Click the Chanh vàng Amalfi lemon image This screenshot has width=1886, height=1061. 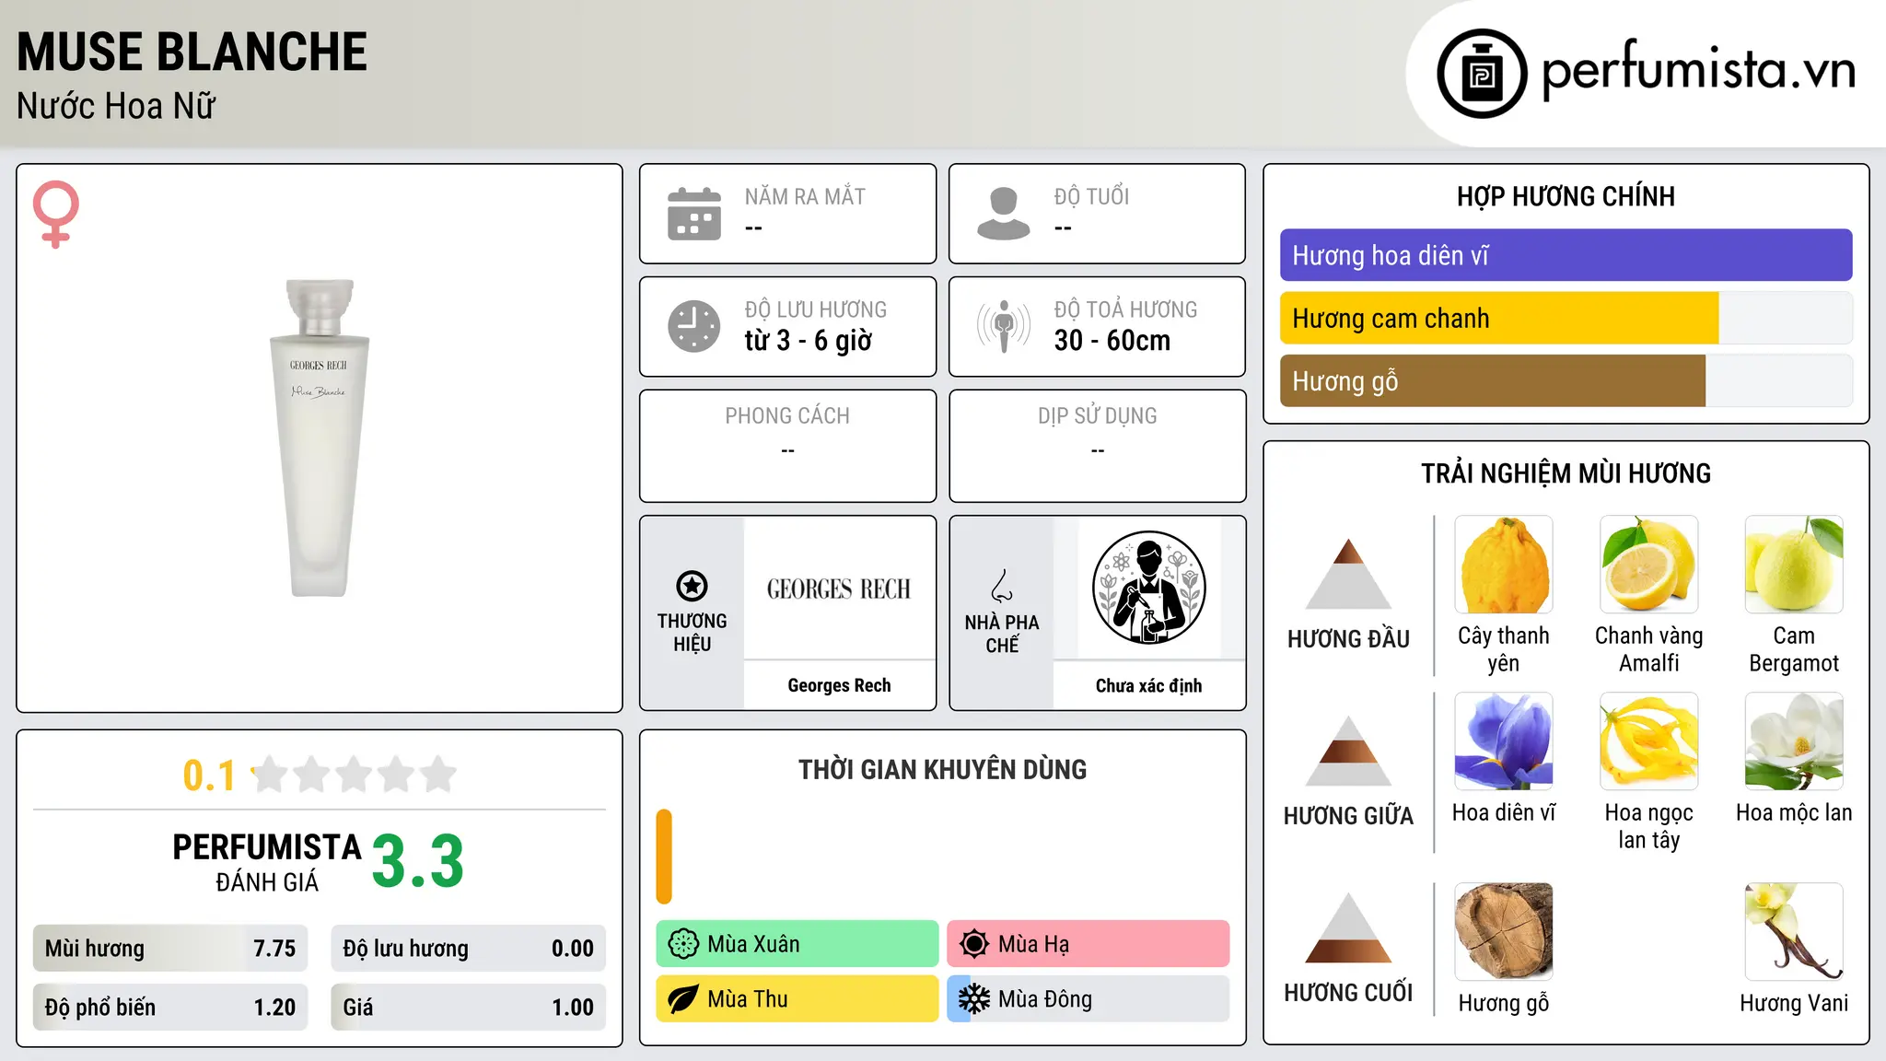click(x=1648, y=565)
